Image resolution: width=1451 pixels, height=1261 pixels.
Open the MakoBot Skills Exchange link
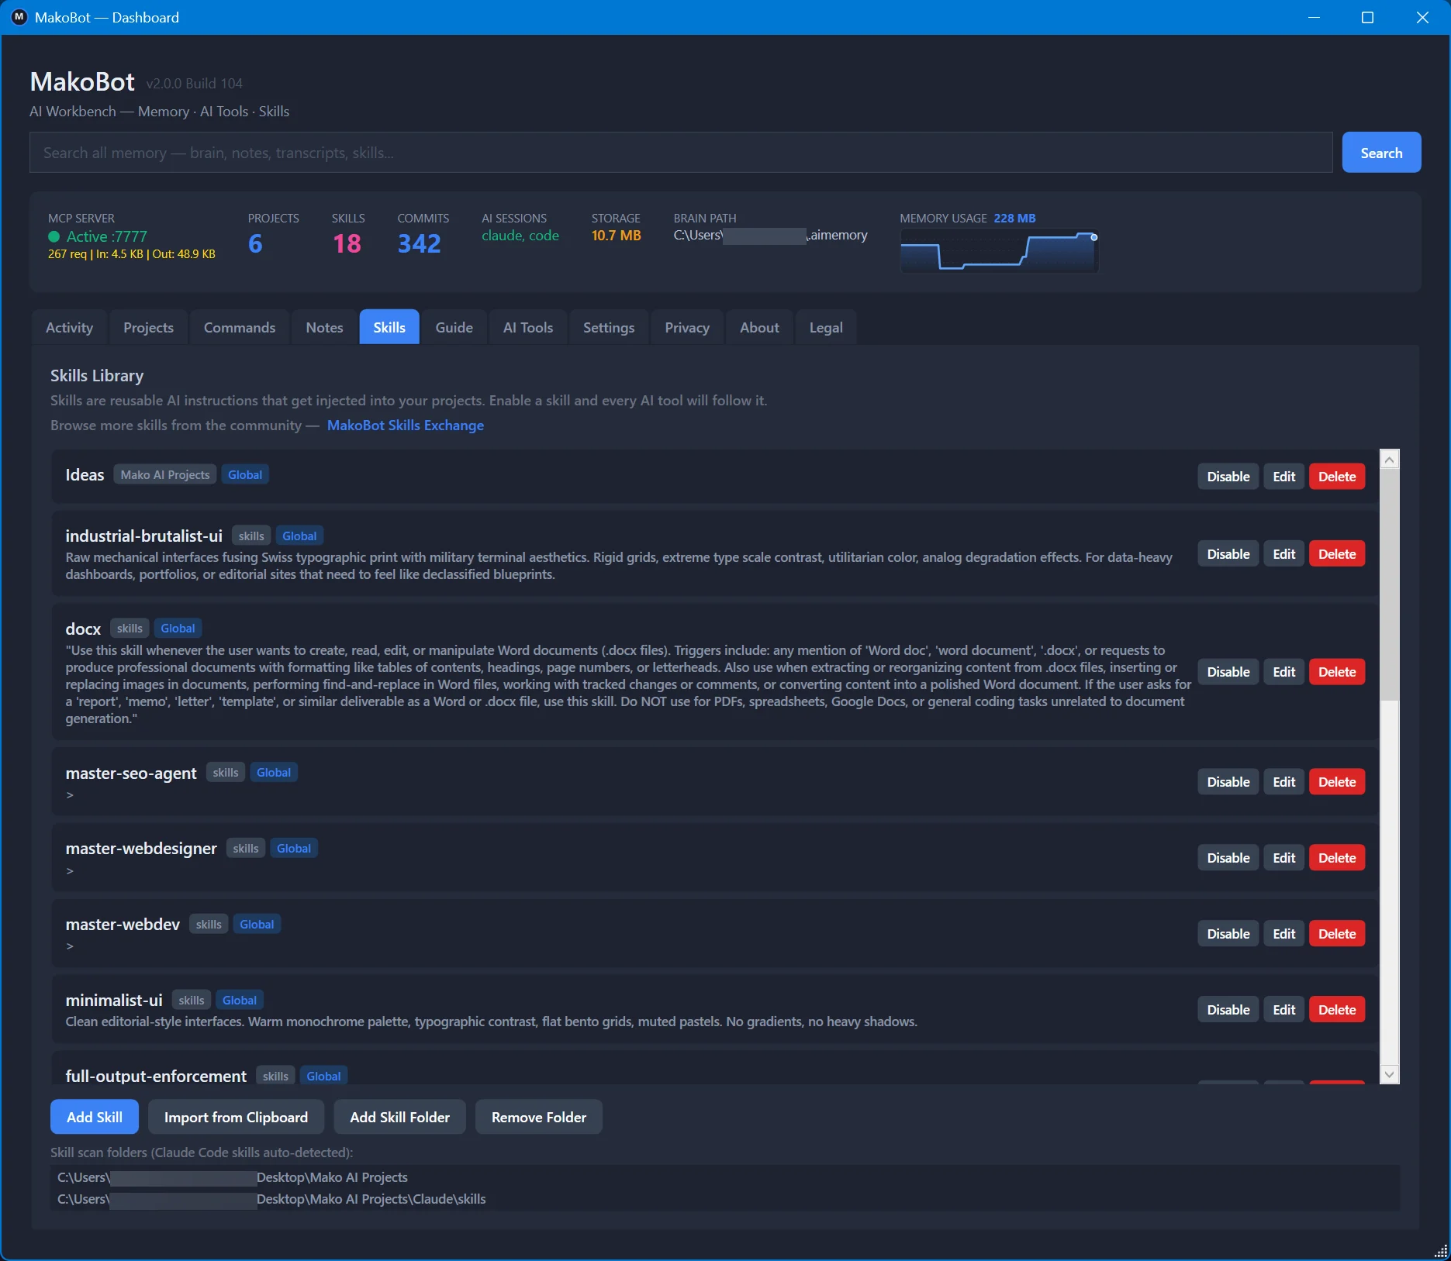pos(406,426)
